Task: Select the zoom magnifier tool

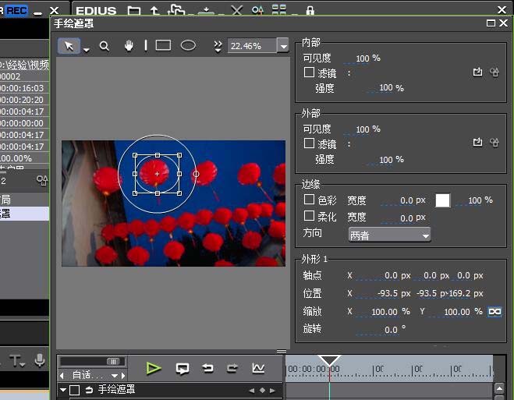Action: (105, 46)
